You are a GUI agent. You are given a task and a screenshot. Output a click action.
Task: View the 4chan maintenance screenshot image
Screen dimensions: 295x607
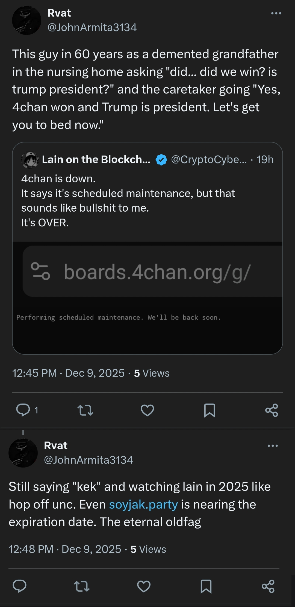(147, 298)
